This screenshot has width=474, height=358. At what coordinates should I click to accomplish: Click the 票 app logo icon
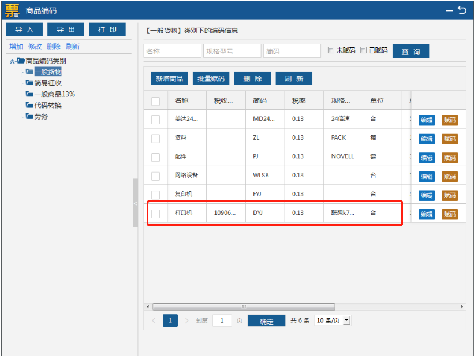(x=12, y=10)
